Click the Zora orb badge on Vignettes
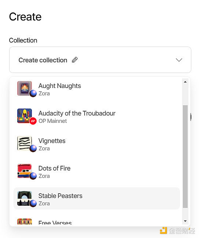Screen dimensions: 199x238 point(33,149)
